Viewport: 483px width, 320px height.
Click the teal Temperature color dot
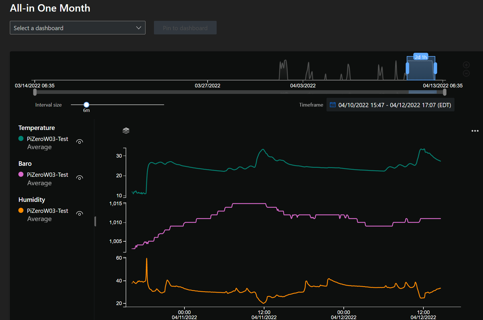click(21, 138)
